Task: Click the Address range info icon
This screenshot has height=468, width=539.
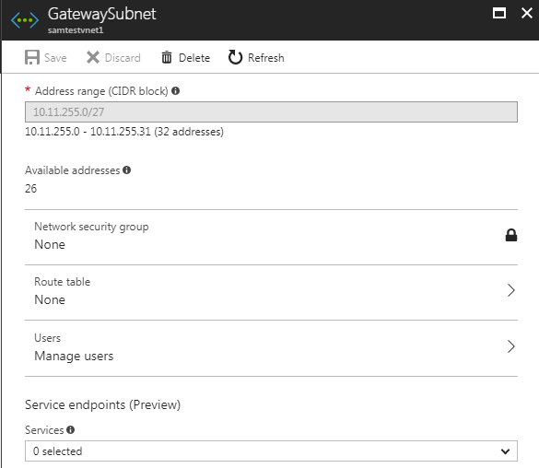Action: [x=176, y=90]
